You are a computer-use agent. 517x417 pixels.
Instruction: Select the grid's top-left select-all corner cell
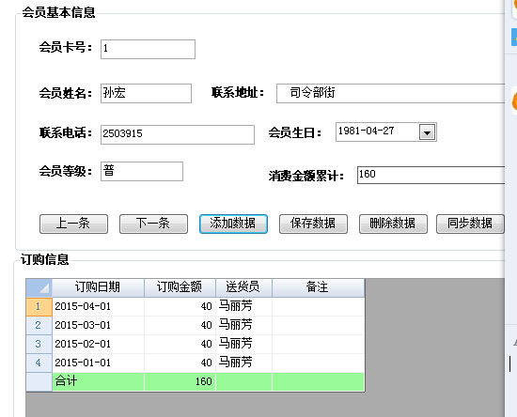point(39,288)
